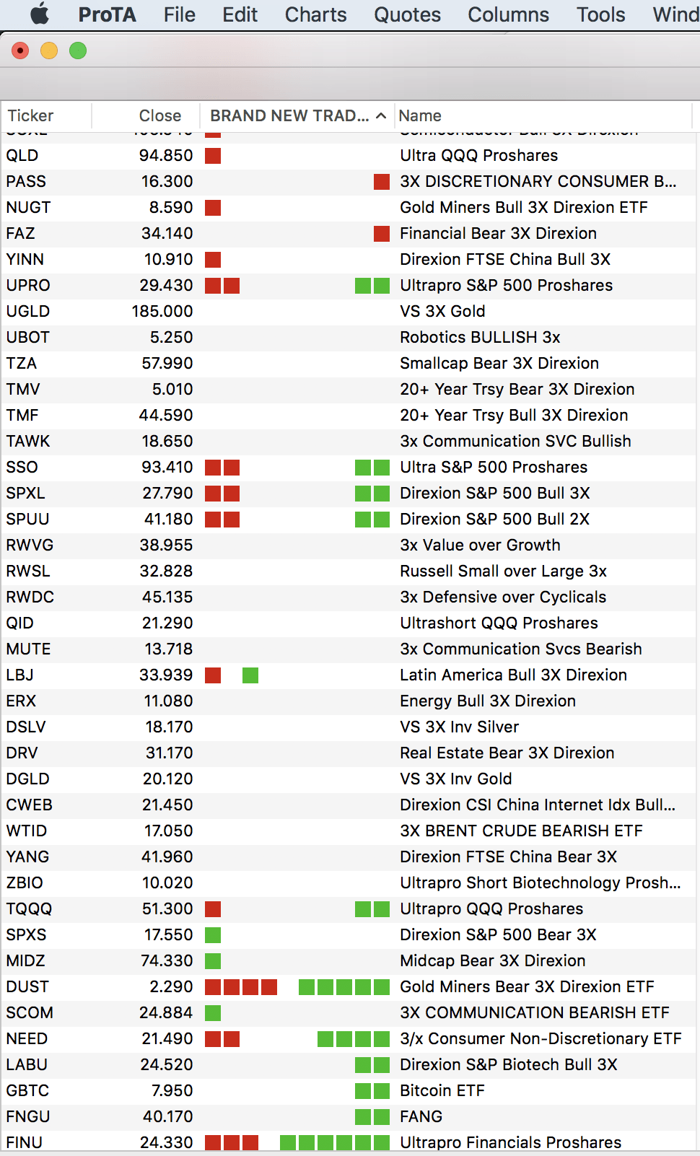Image resolution: width=700 pixels, height=1156 pixels.
Task: Sort by the Ticker column header
Action: 31,116
